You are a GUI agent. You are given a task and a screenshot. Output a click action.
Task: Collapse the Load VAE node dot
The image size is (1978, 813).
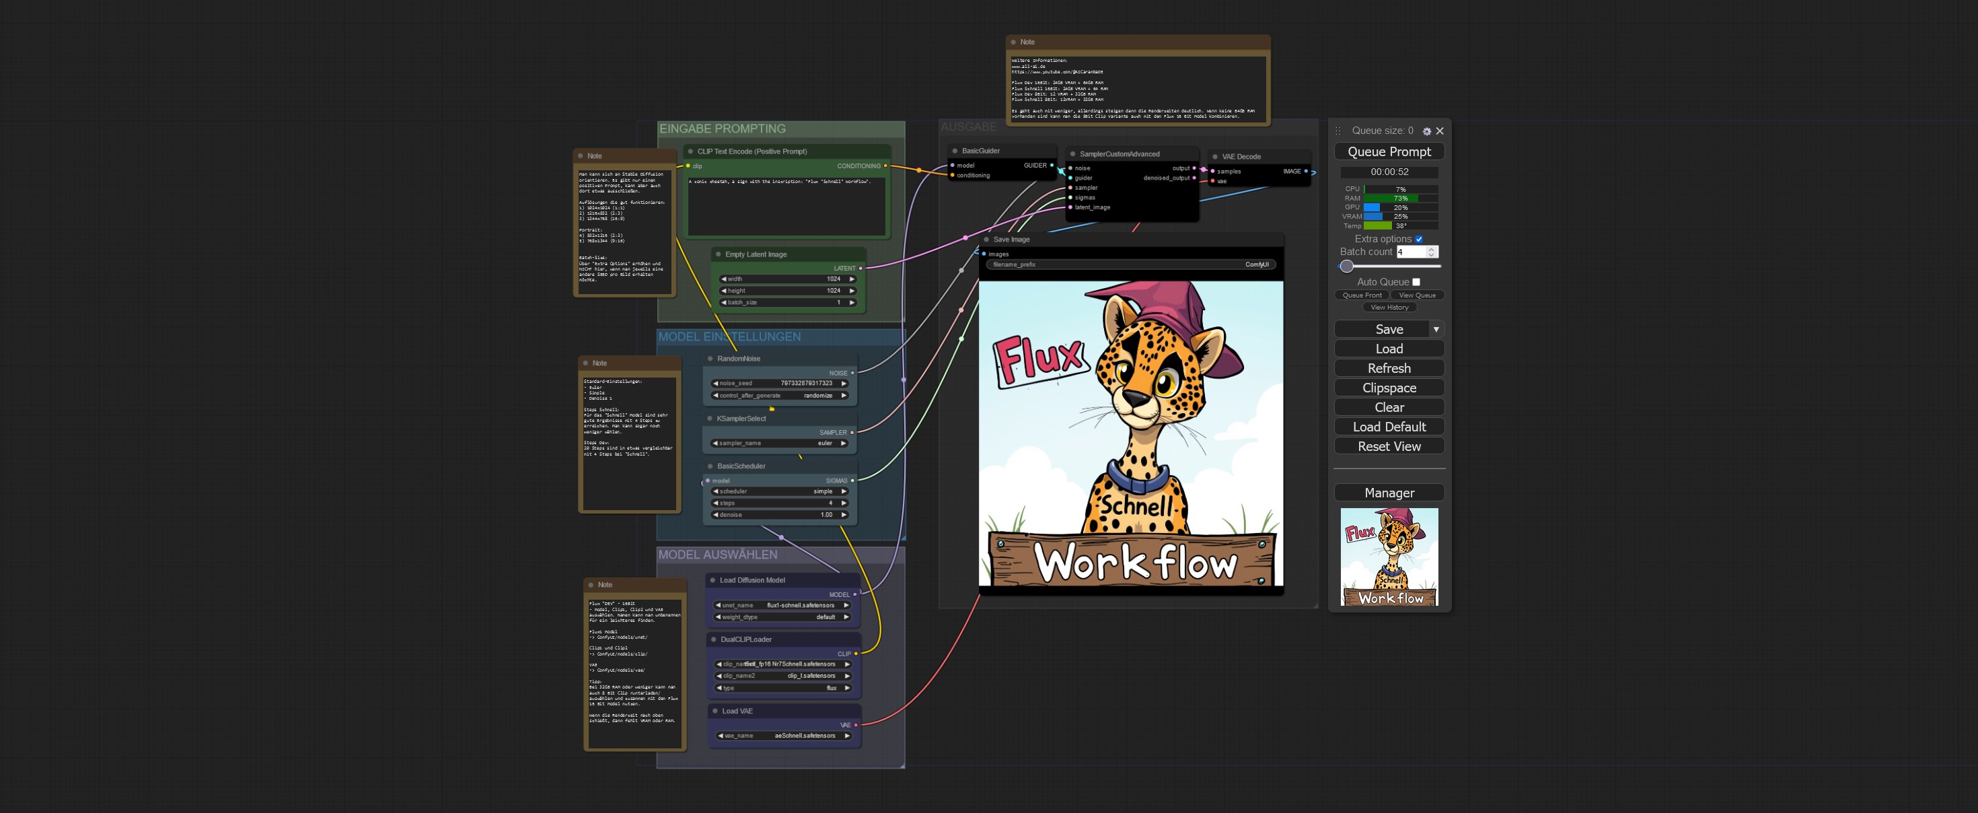coord(715,711)
